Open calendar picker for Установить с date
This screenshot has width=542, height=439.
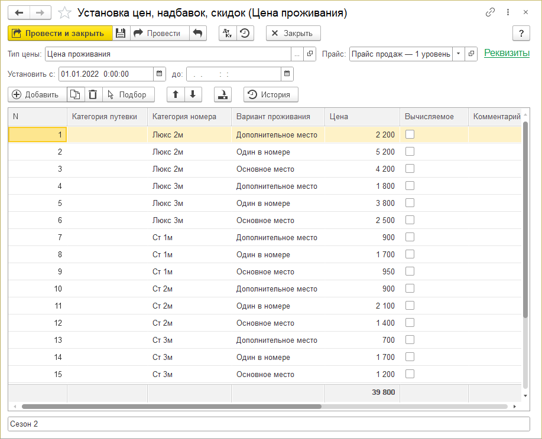click(159, 74)
